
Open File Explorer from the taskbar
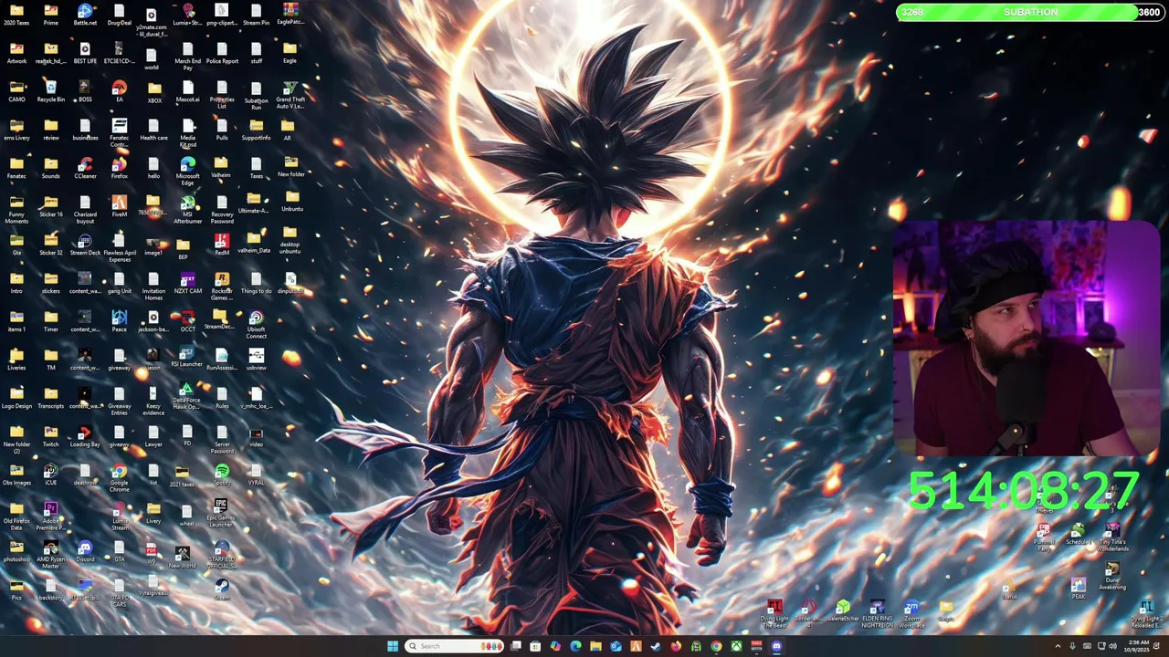[595, 646]
